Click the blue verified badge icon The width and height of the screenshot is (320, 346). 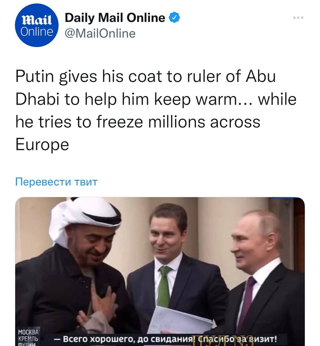[x=174, y=18]
